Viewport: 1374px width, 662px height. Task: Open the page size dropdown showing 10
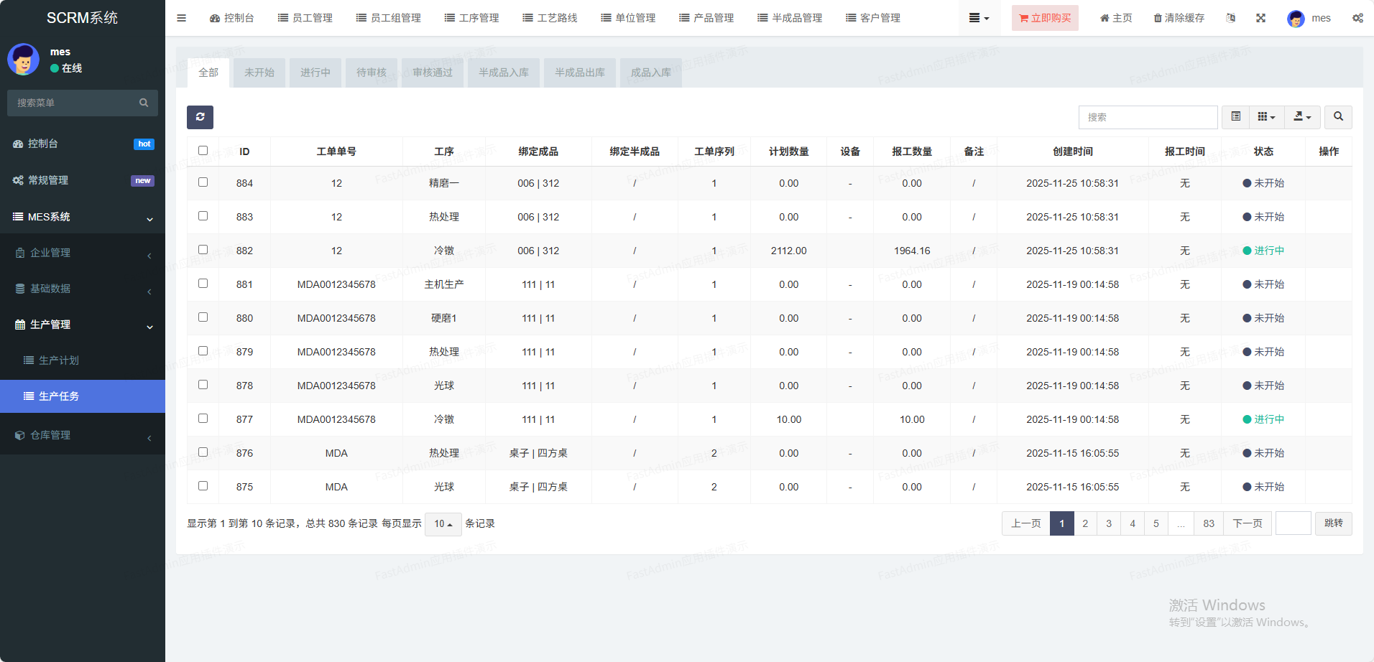point(443,524)
